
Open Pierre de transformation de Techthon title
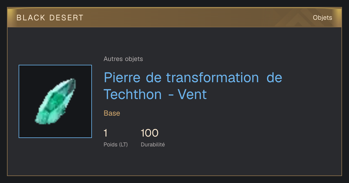[x=193, y=86]
